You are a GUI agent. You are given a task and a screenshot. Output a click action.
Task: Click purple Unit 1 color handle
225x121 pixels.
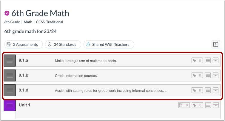(x=10, y=106)
